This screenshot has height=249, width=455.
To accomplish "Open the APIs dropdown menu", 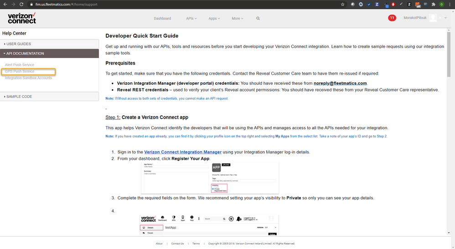I will [x=191, y=18].
